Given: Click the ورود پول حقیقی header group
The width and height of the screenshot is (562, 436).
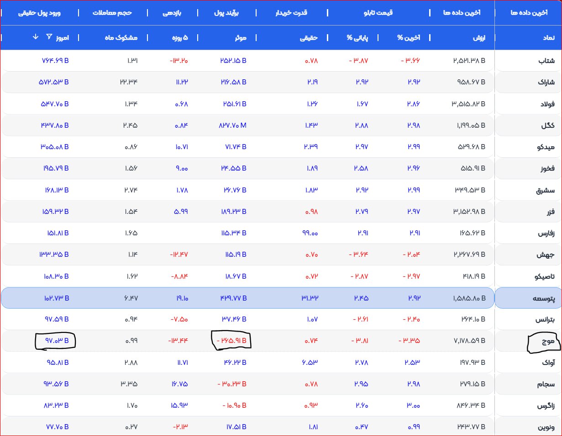Looking at the screenshot, I should [39, 13].
